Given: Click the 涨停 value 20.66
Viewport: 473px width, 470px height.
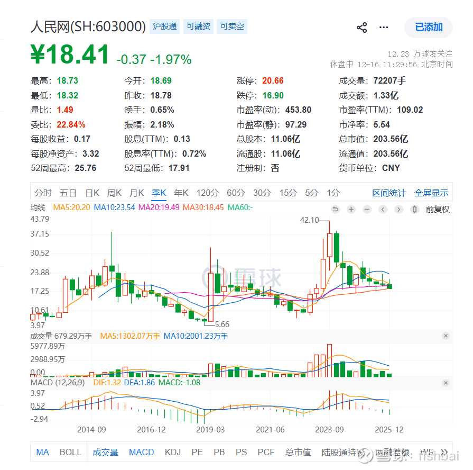Looking at the screenshot, I should [x=273, y=80].
